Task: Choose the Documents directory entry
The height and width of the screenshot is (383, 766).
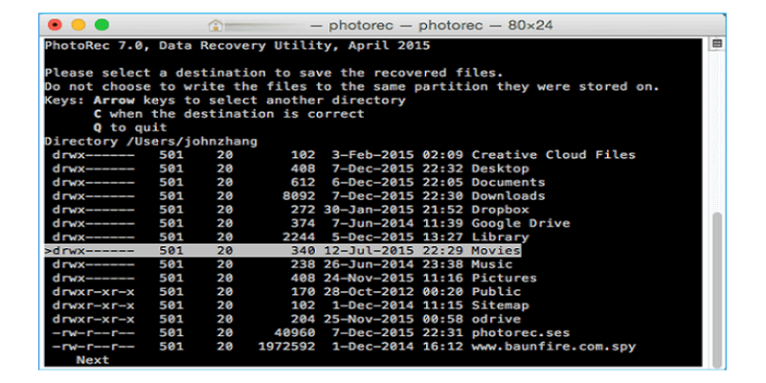Action: pos(507,182)
